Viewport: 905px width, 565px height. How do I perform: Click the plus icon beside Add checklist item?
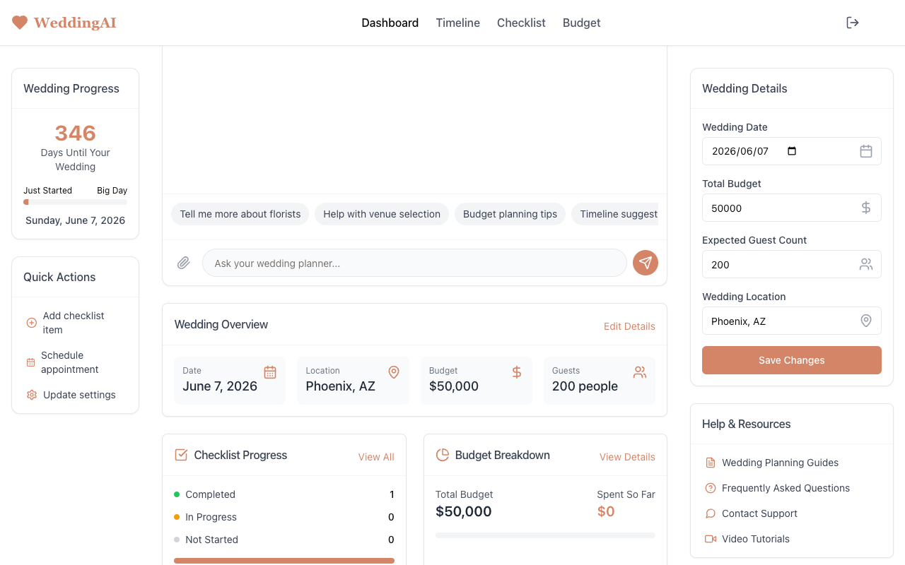[x=31, y=322]
